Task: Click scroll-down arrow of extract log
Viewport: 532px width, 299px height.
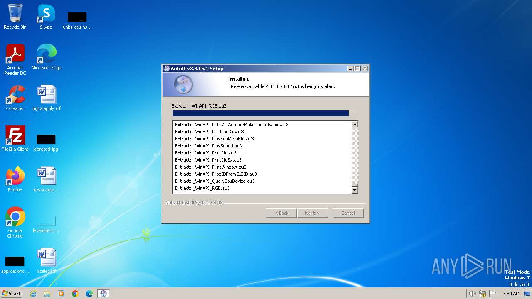Action: coord(355,190)
